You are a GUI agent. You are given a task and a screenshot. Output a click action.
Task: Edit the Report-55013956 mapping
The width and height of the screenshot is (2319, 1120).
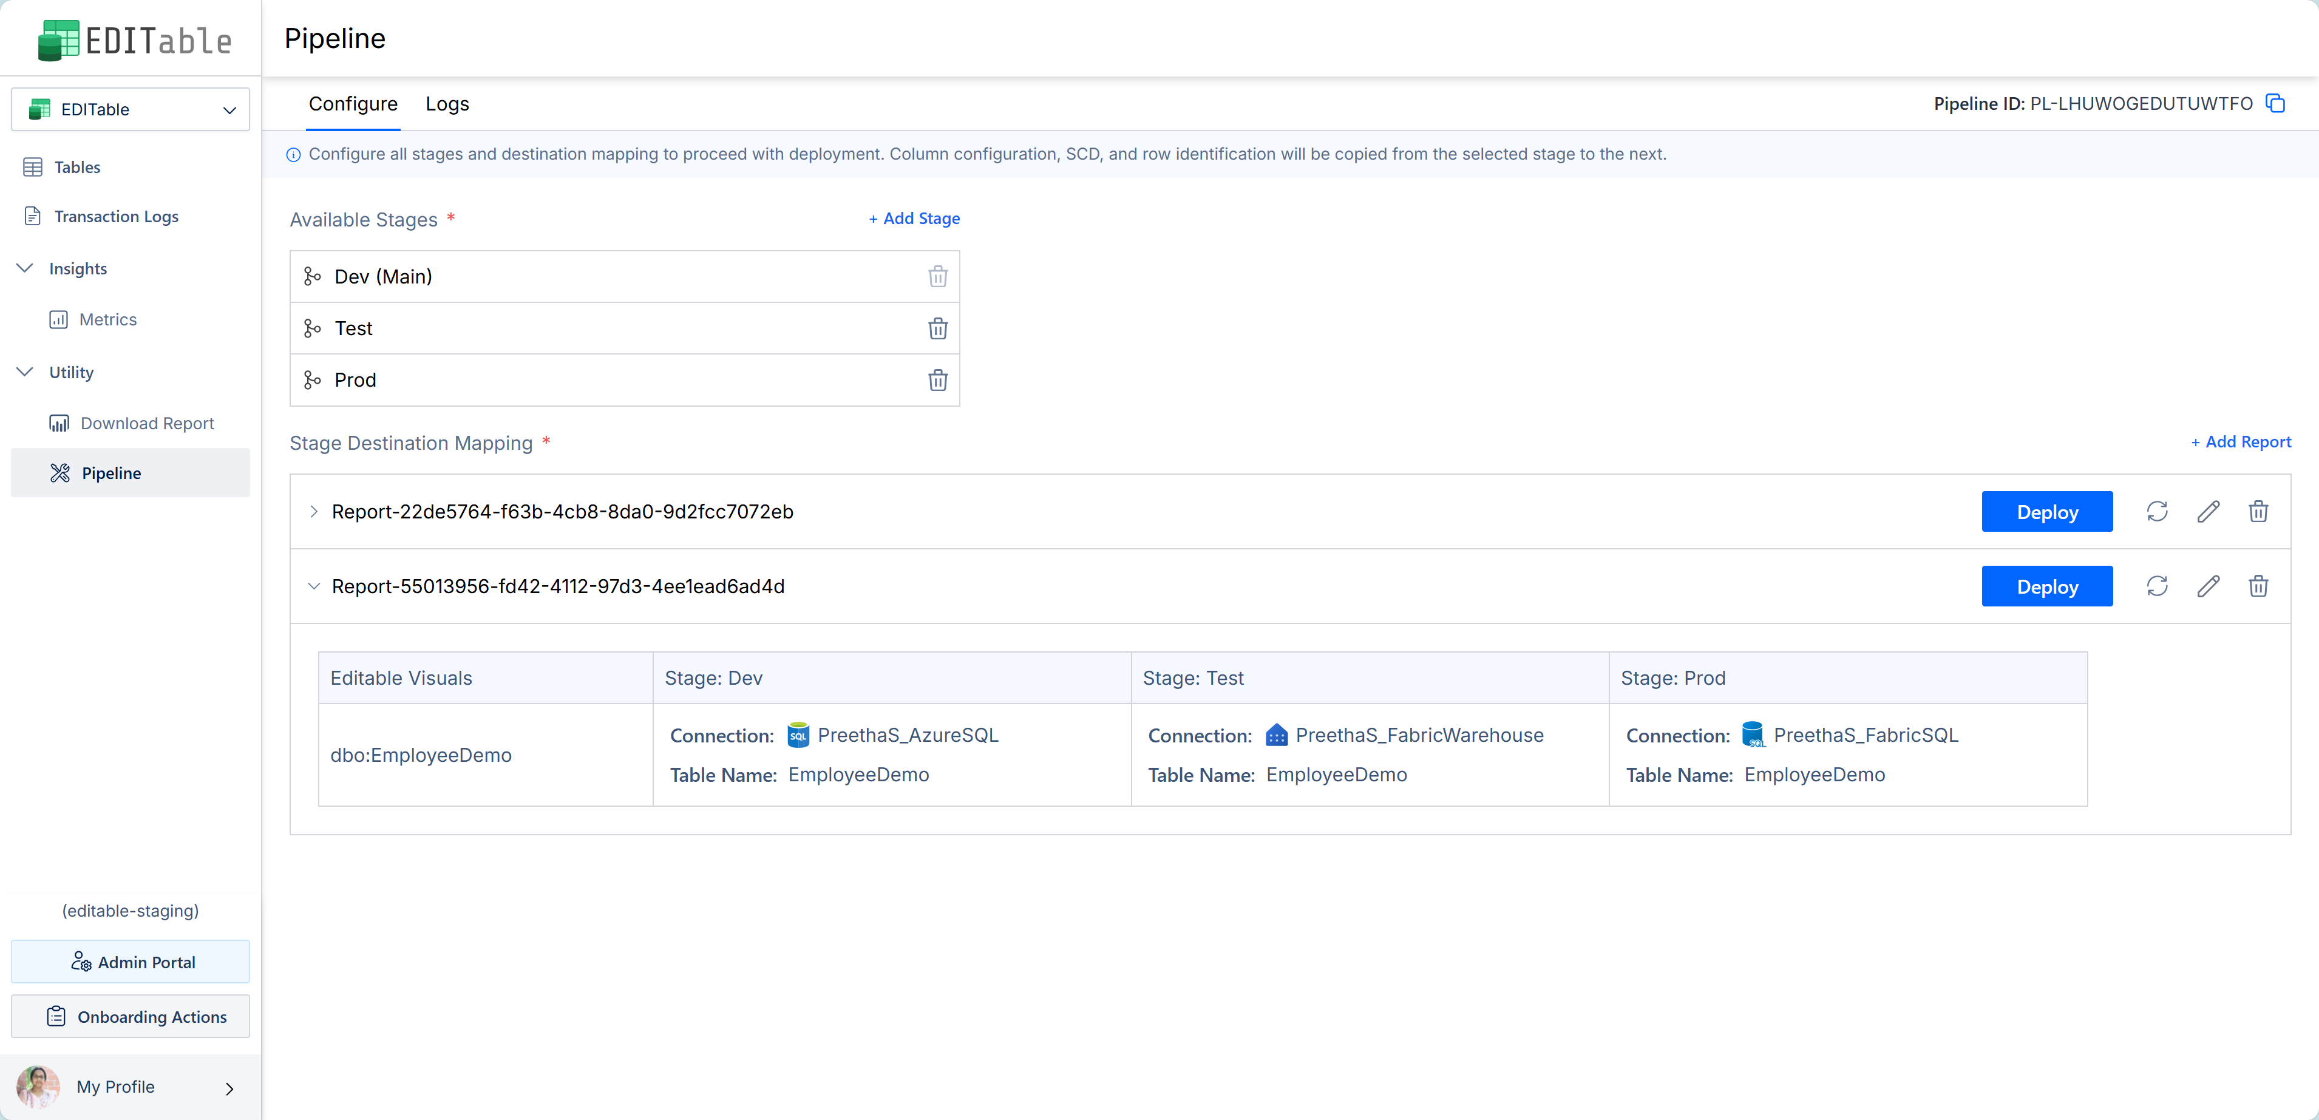(x=2207, y=586)
